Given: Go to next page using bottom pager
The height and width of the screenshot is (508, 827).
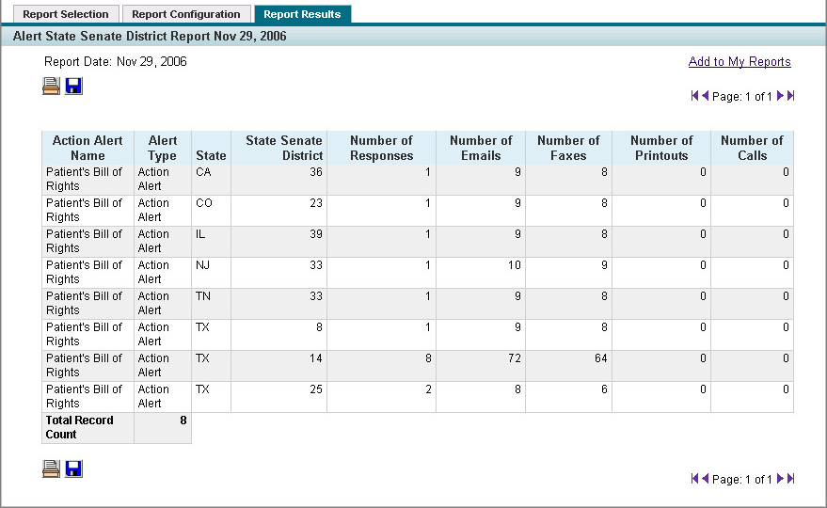Looking at the screenshot, I should point(780,479).
